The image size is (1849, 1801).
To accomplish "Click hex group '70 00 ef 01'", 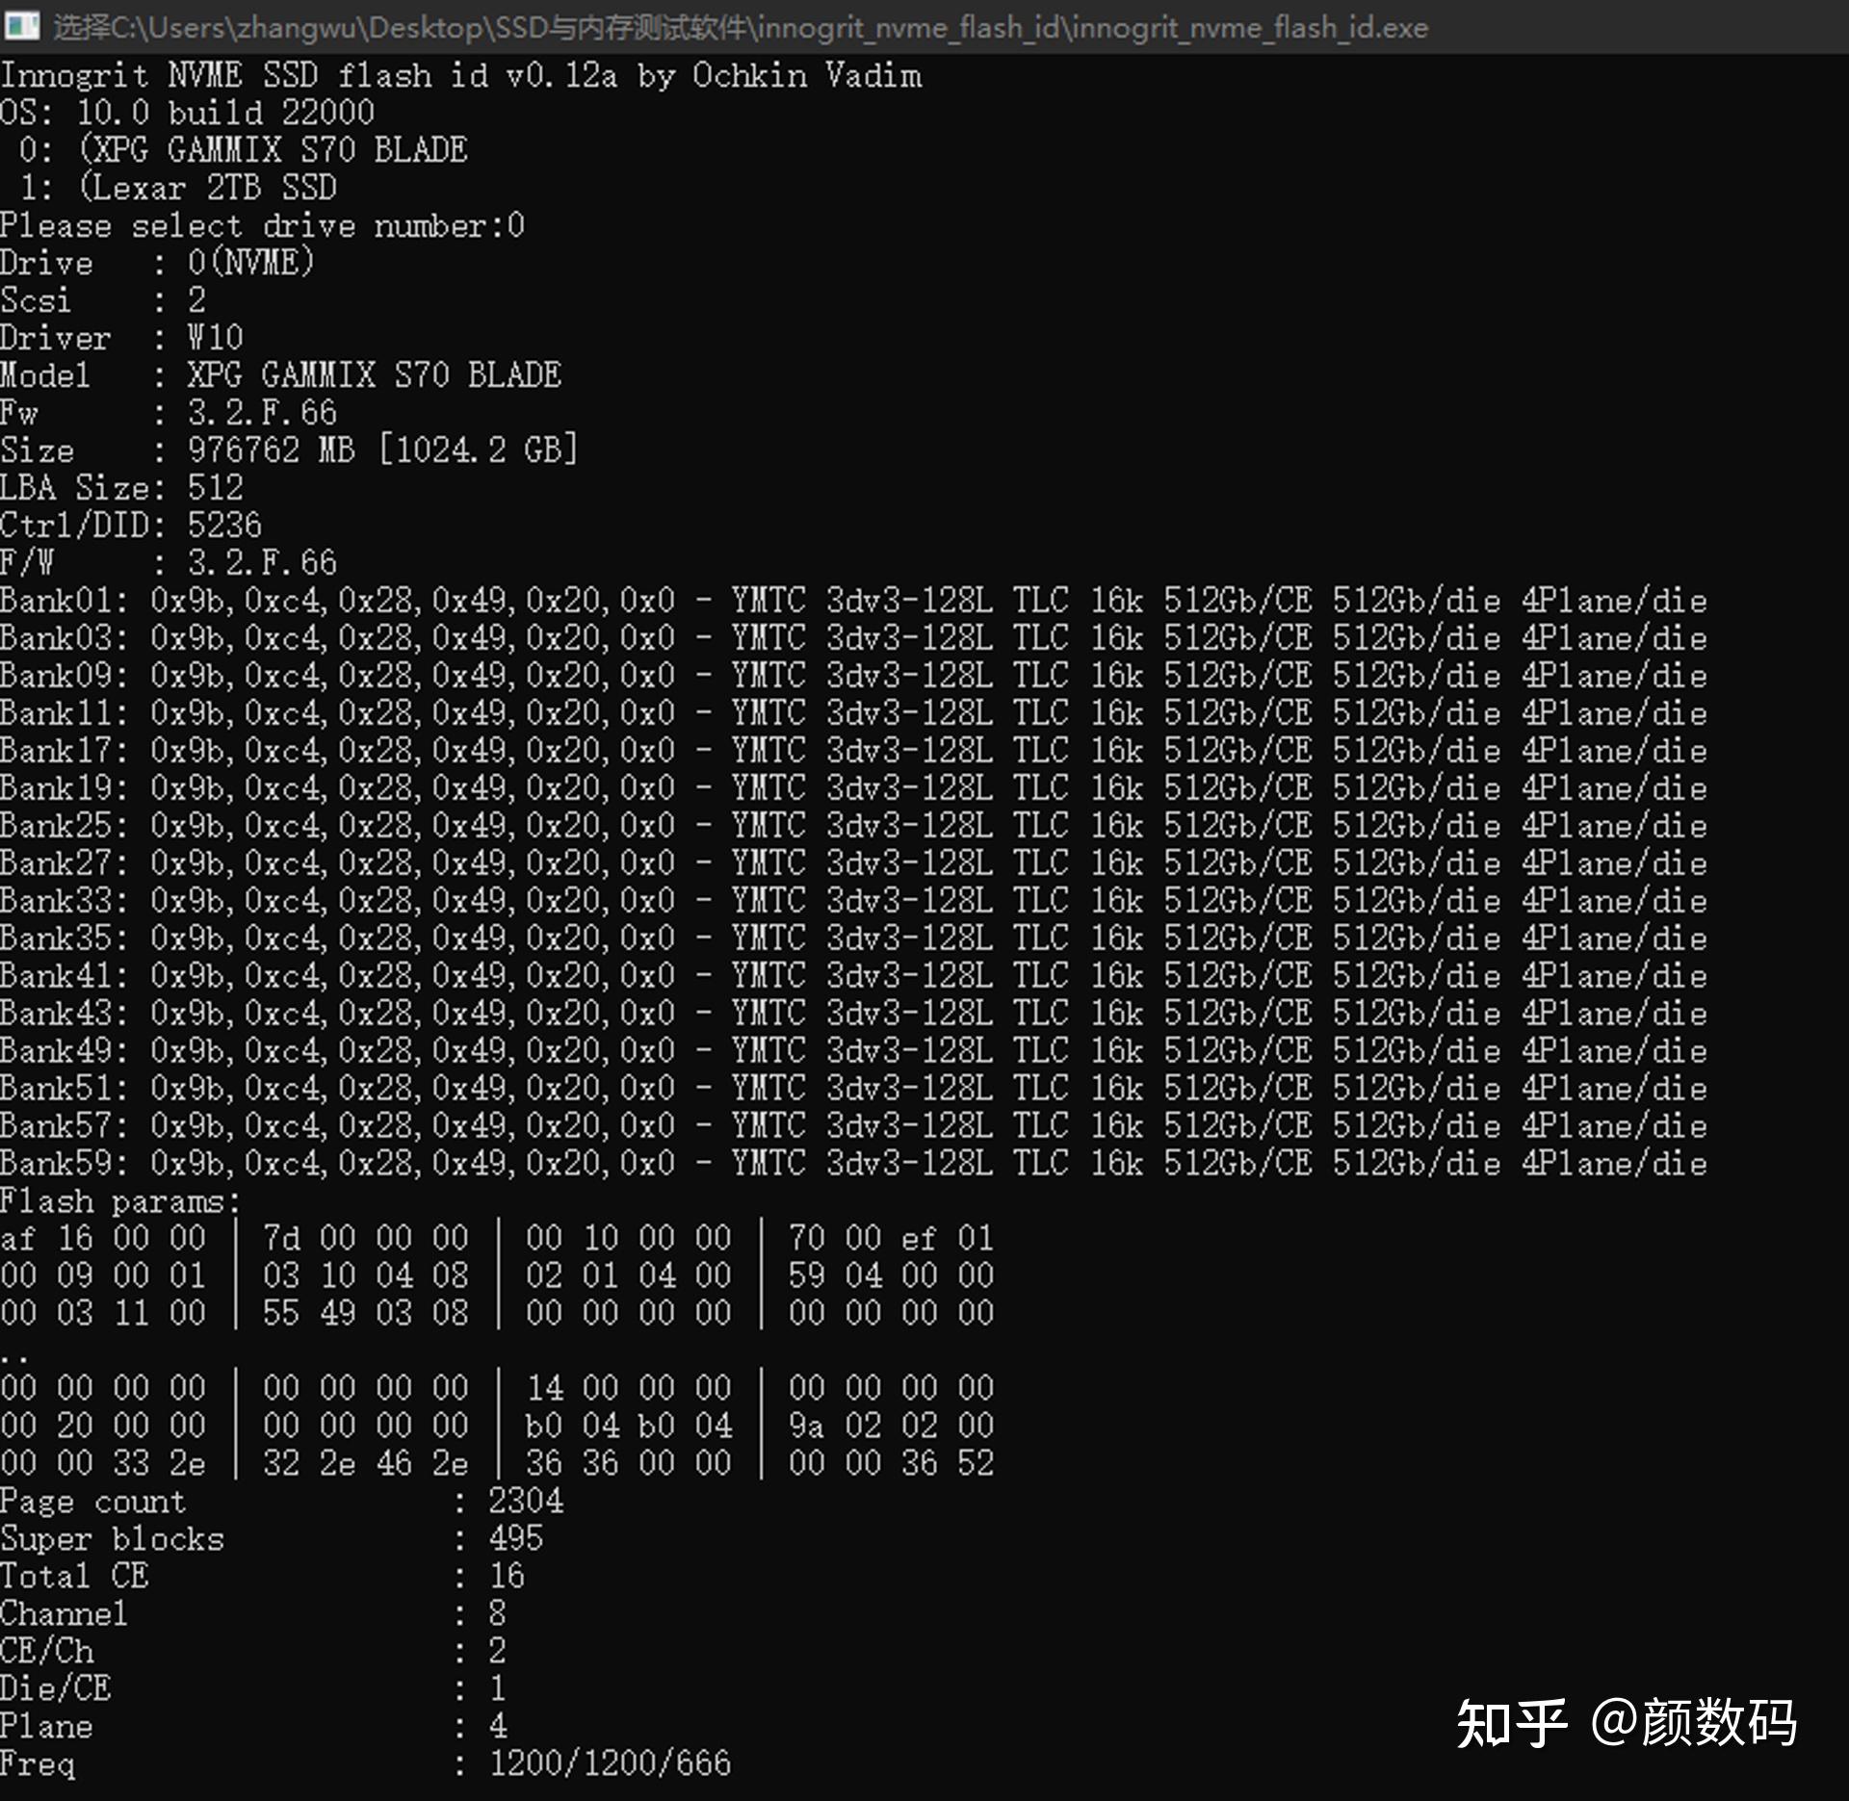I will 891,1238.
